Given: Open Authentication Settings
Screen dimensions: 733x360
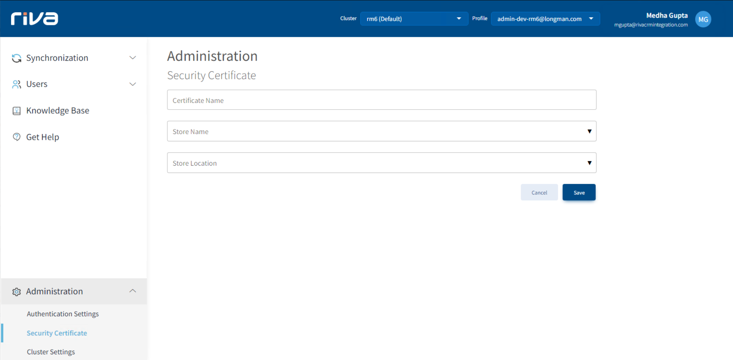Looking at the screenshot, I should [x=63, y=314].
